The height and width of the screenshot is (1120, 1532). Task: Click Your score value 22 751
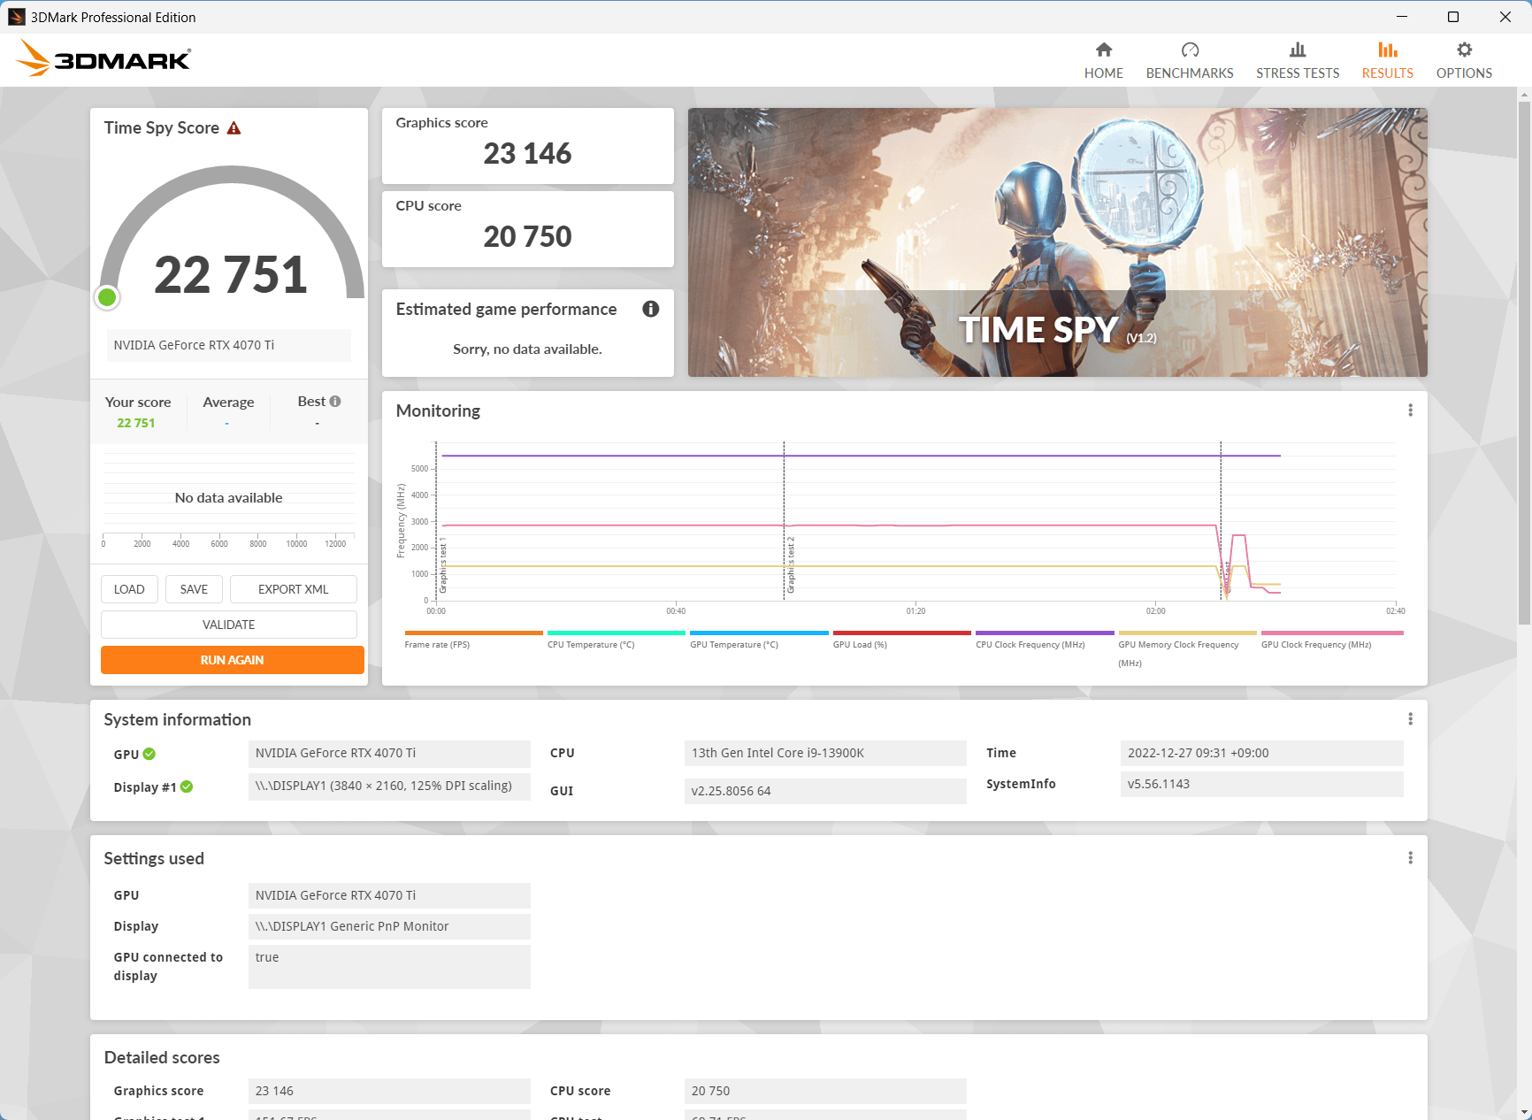click(x=136, y=423)
